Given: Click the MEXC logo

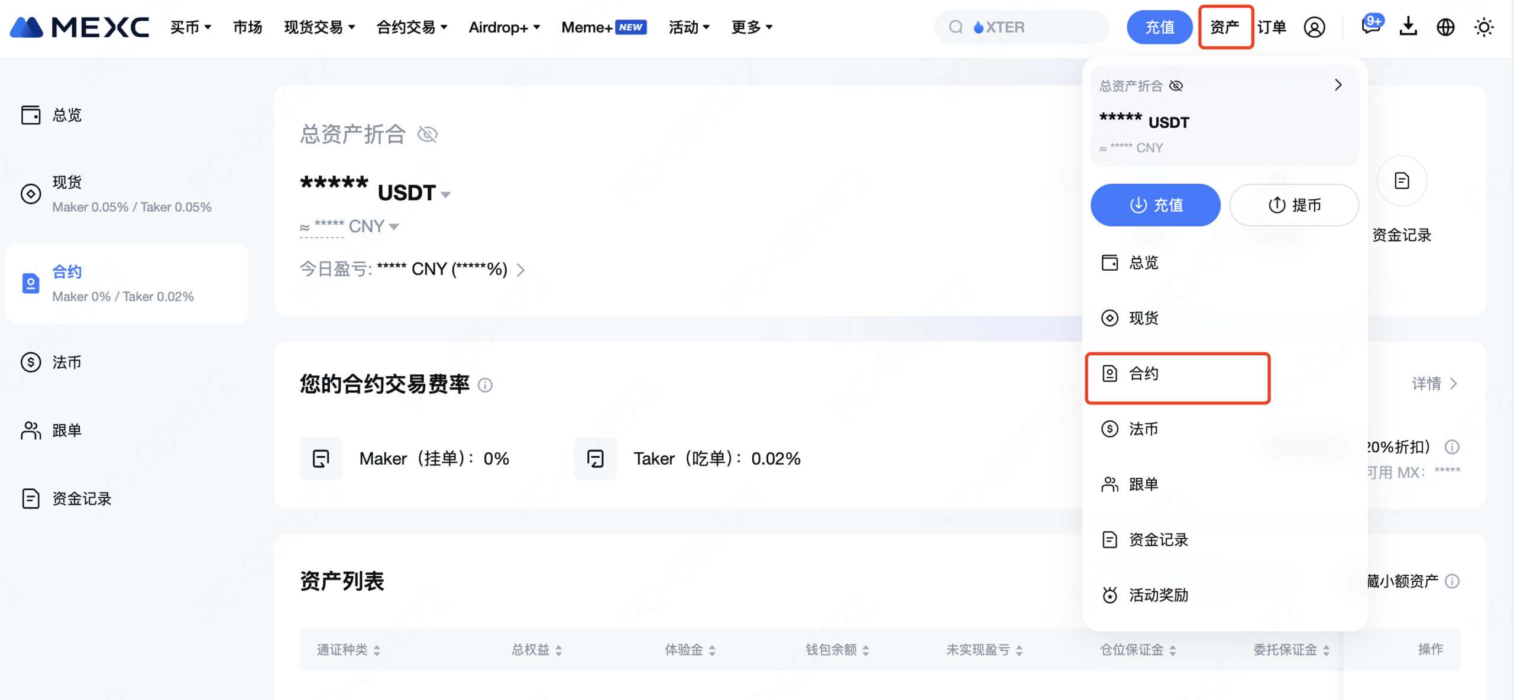Looking at the screenshot, I should 79,27.
